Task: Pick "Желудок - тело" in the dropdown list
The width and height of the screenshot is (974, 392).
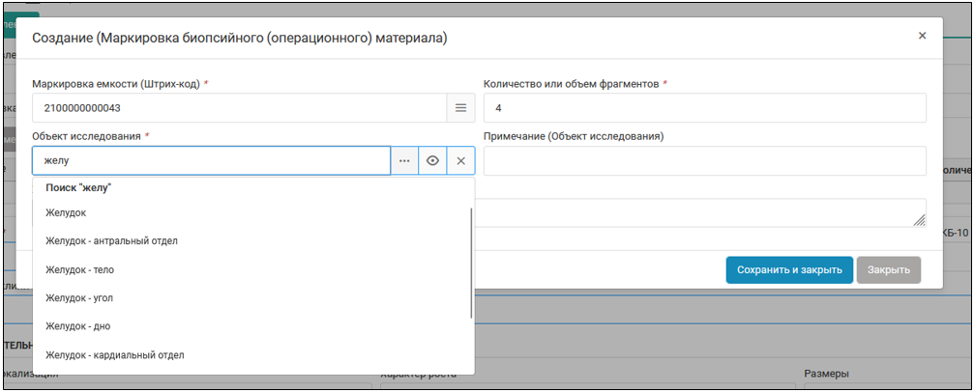Action: tap(86, 269)
